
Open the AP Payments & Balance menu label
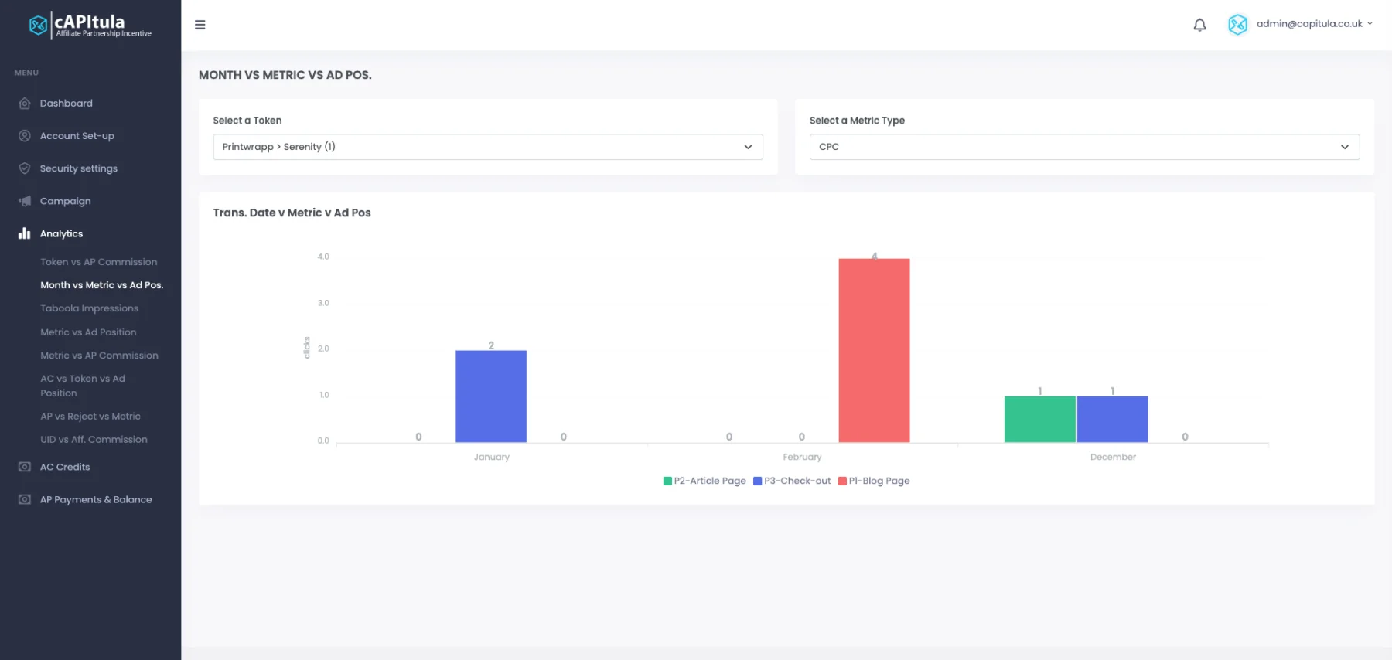point(96,499)
